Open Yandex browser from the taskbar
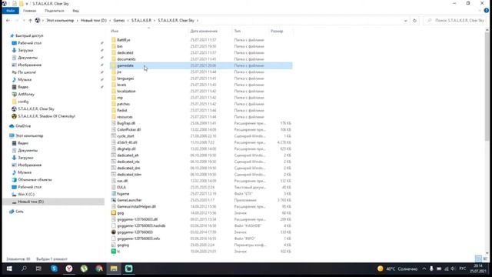The width and height of the screenshot is (492, 277). (69, 269)
